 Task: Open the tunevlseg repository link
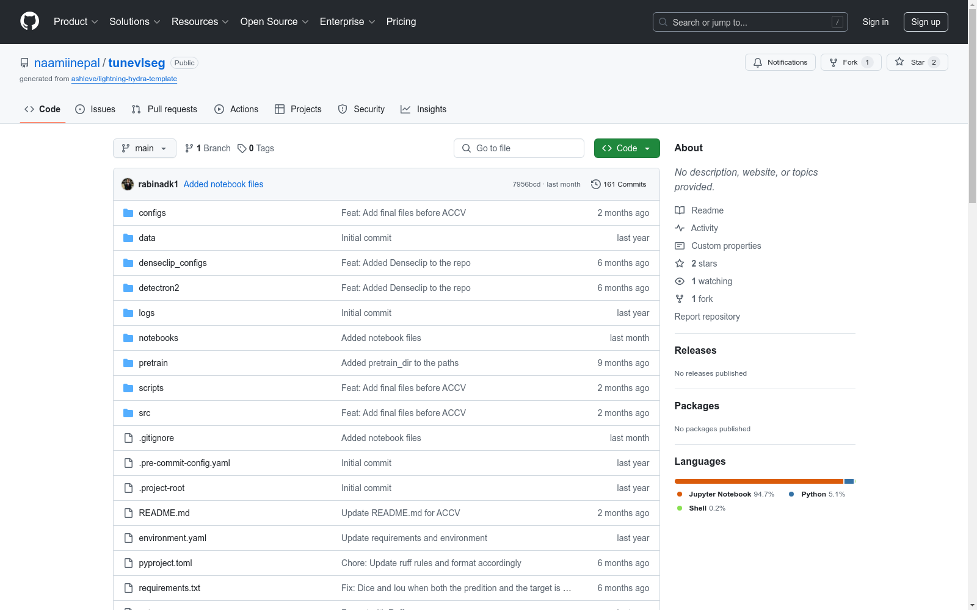(x=137, y=63)
